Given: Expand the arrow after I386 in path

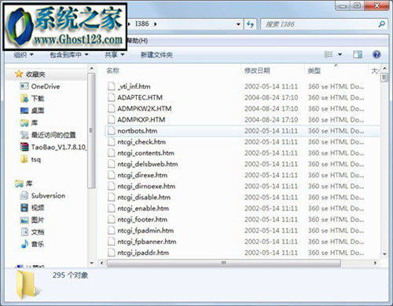Looking at the screenshot, I should click(x=156, y=24).
